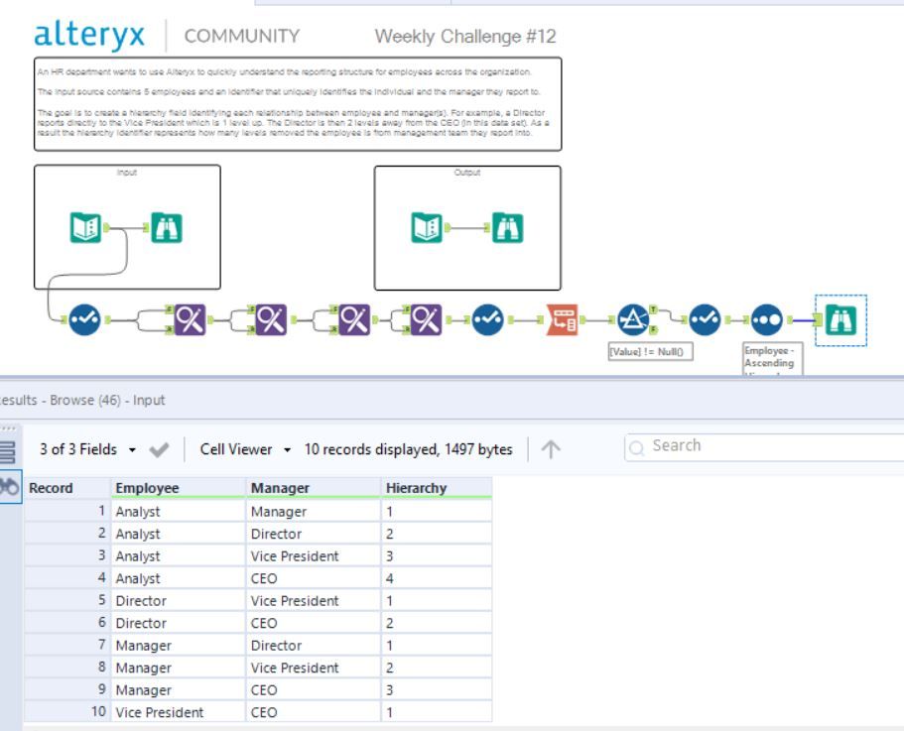
Task: Click the challenge description comment box
Action: [x=298, y=104]
